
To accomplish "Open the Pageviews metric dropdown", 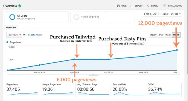I will pos(14,35).
